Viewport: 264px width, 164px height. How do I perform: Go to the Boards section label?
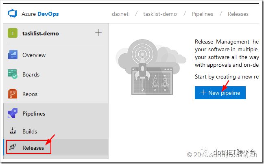tap(31, 74)
